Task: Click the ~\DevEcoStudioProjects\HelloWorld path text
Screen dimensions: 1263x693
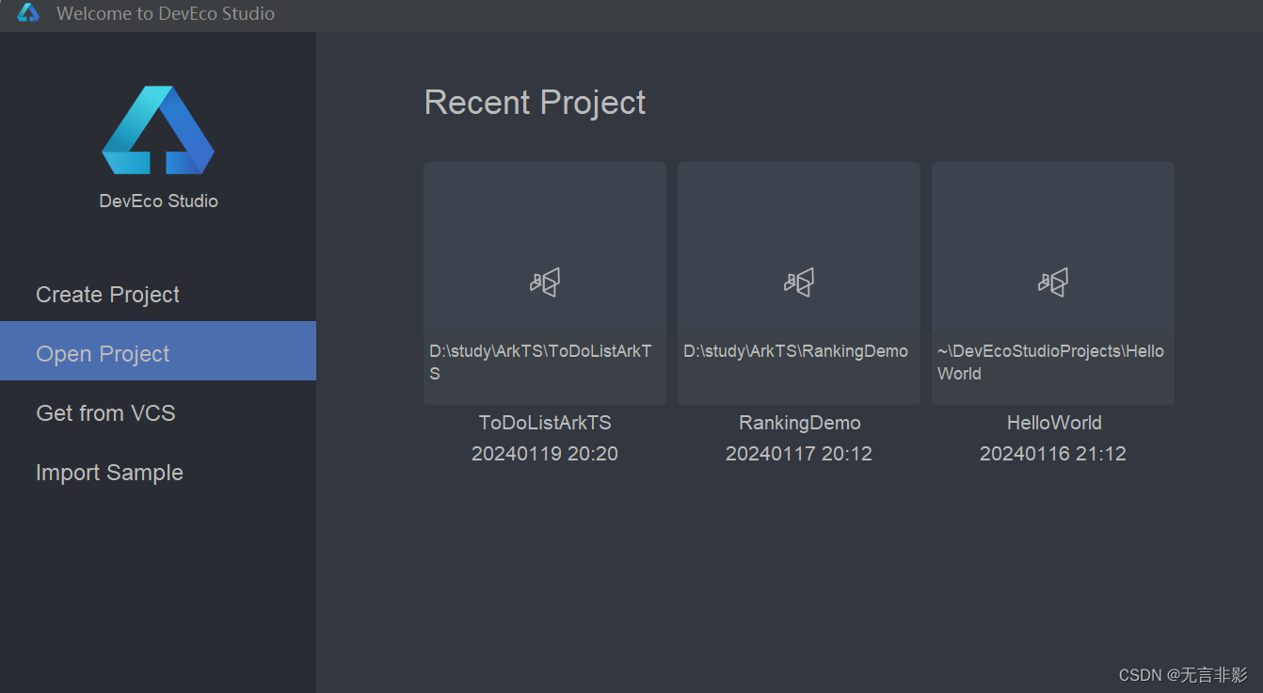Action: (x=1050, y=363)
